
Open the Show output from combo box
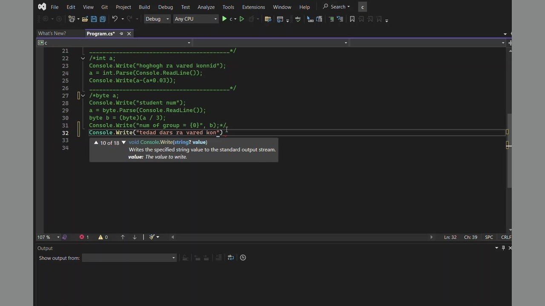(x=129, y=258)
